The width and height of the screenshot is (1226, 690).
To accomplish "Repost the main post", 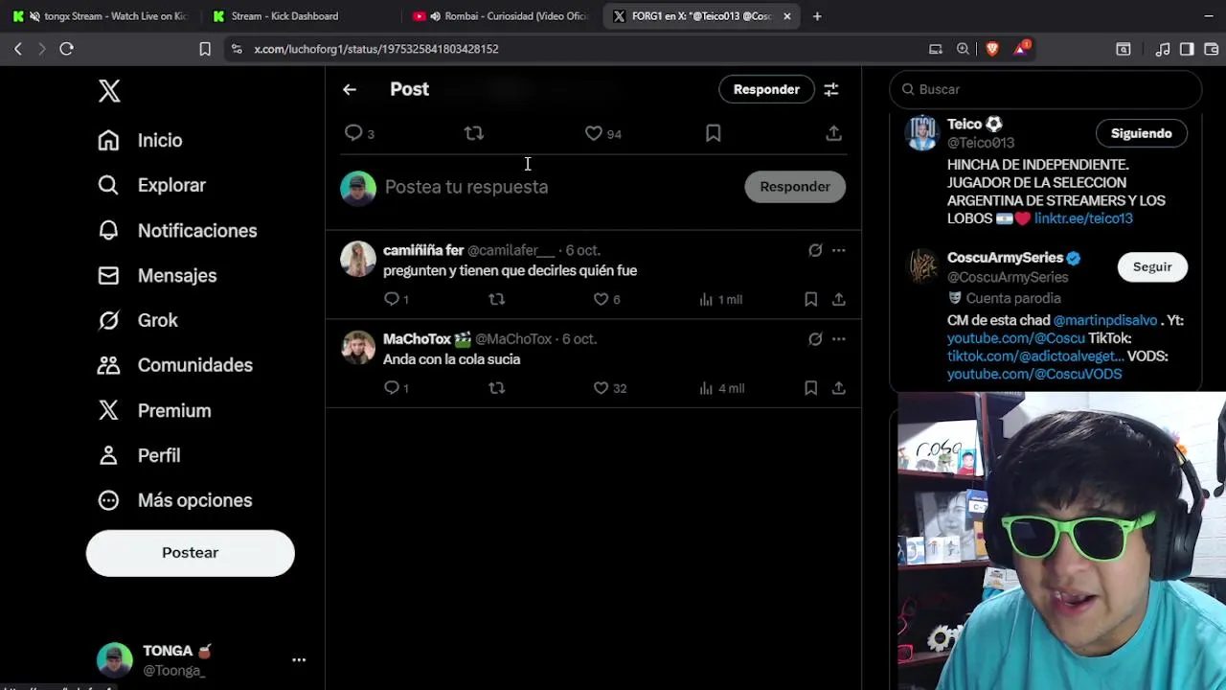I will 474,133.
